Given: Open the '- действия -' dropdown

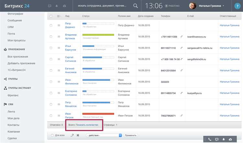Looking at the screenshot, I should pyautogui.click(x=104, y=136).
